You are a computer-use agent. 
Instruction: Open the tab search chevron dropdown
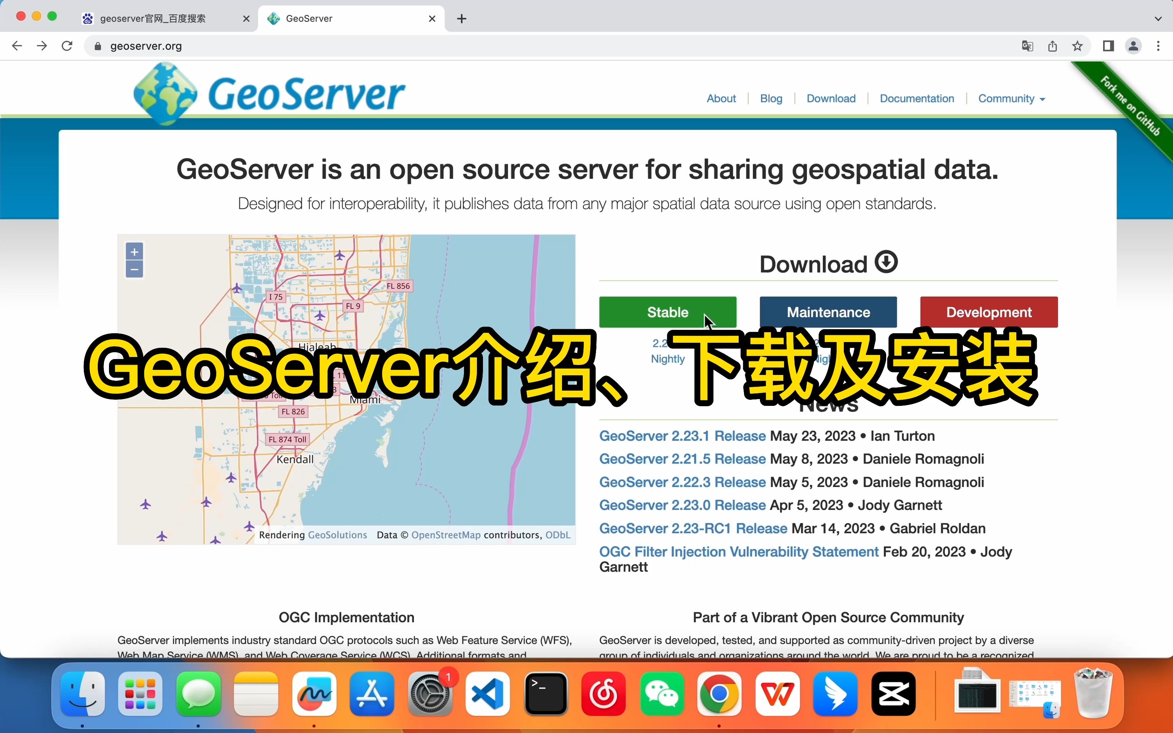point(1158,18)
